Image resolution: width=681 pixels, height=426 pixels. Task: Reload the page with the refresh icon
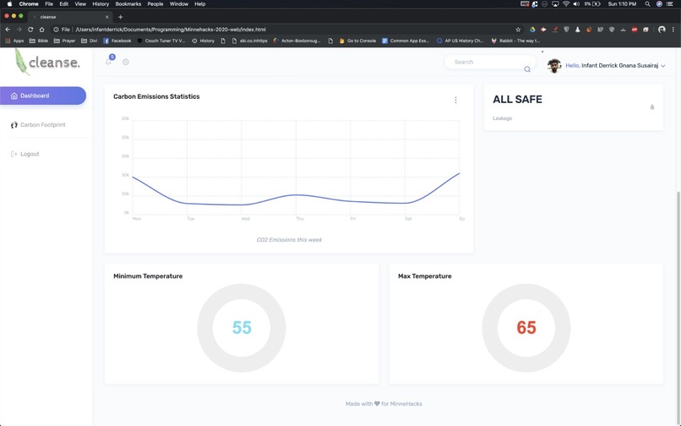coord(30,30)
